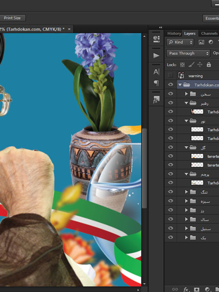This screenshot has width=219, height=292.
Task: Click the warning layer's note icon
Action: (181, 76)
